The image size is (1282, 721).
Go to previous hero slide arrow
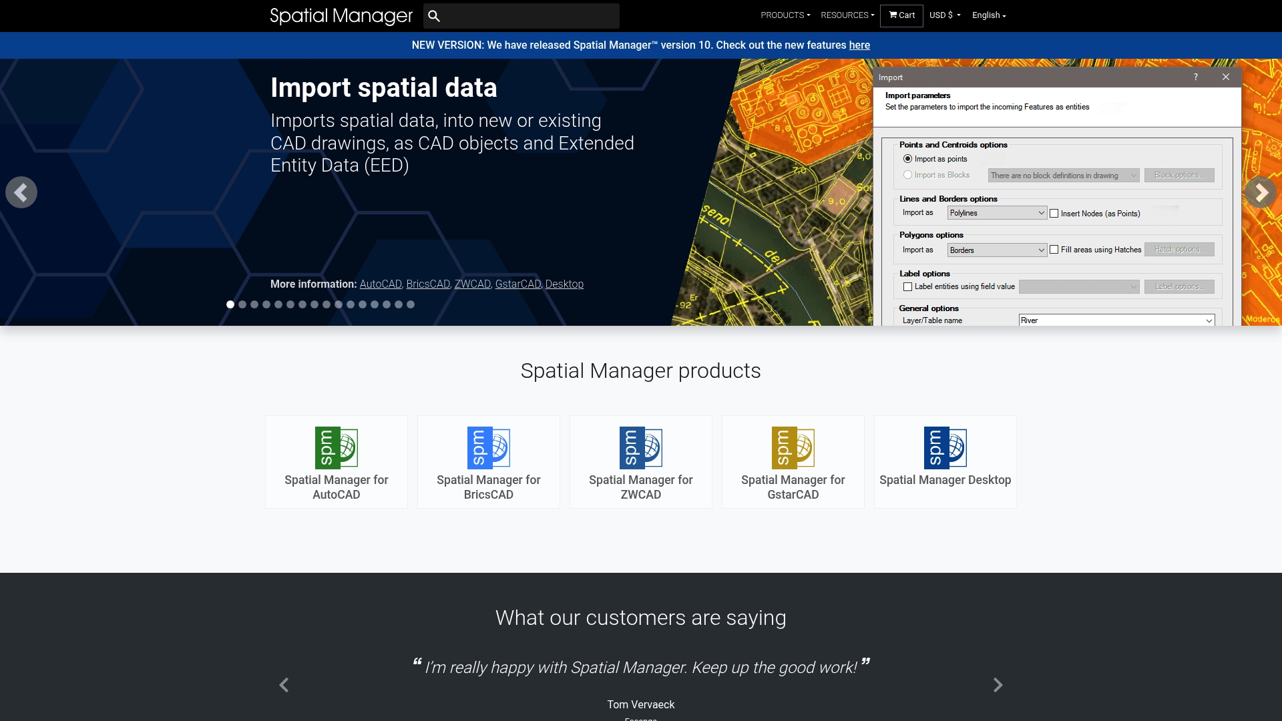21,193
